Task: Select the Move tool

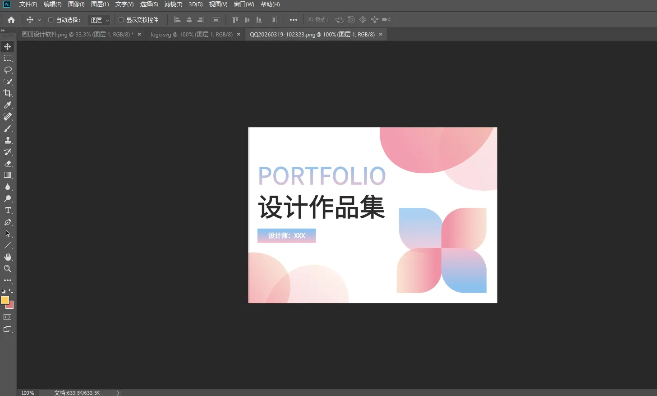Action: click(7, 46)
